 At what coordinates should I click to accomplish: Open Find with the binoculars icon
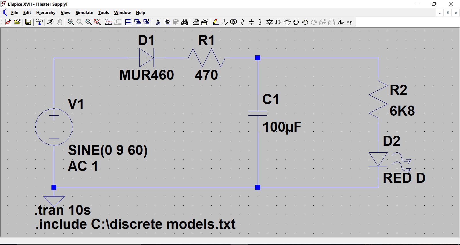click(185, 22)
